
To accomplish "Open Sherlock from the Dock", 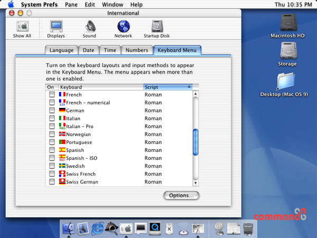I will [111, 228].
